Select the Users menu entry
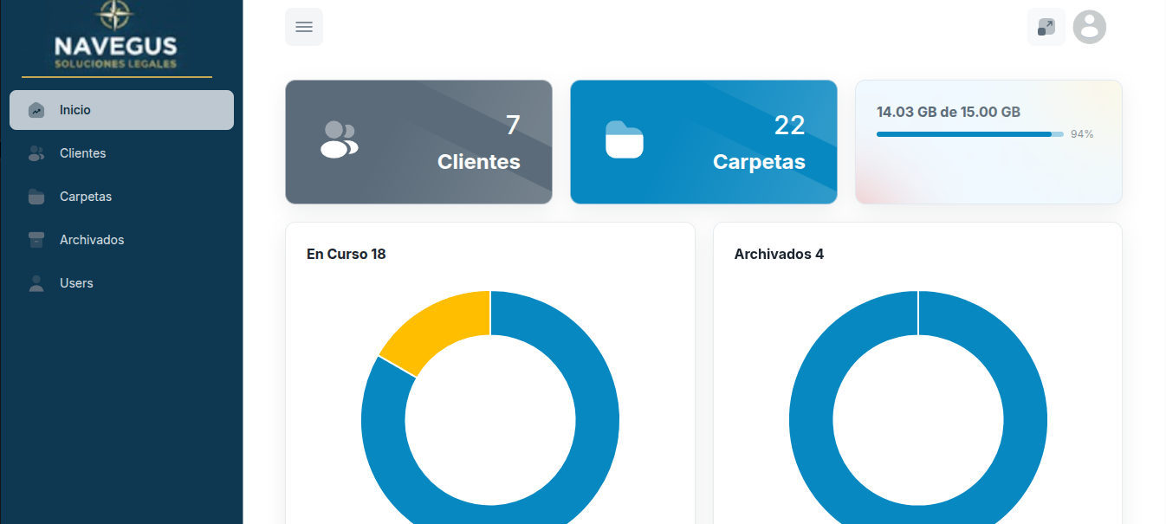Image resolution: width=1166 pixels, height=524 pixels. click(76, 283)
